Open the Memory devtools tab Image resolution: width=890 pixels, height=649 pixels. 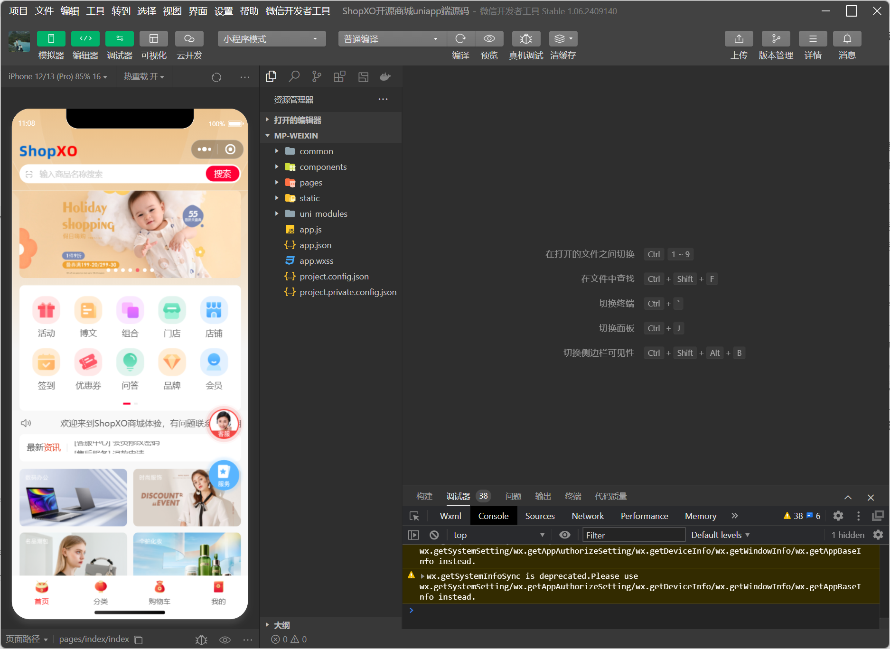[x=701, y=516]
